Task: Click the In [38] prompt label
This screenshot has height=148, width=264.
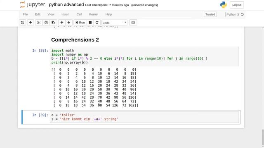Action: [40, 51]
